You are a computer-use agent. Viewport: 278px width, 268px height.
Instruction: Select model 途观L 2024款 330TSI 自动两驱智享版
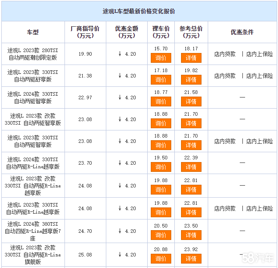pos(33,97)
